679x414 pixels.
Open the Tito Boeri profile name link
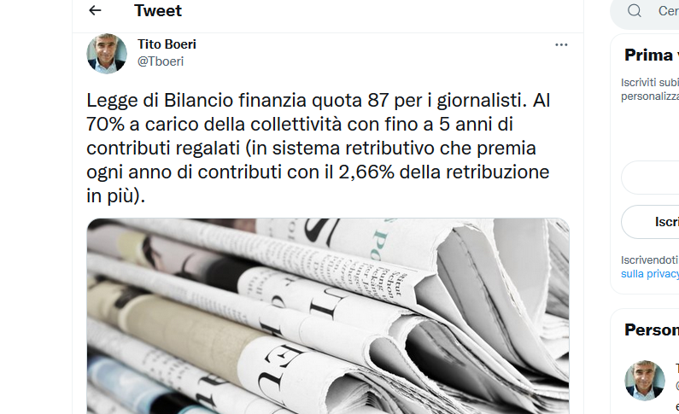point(167,44)
